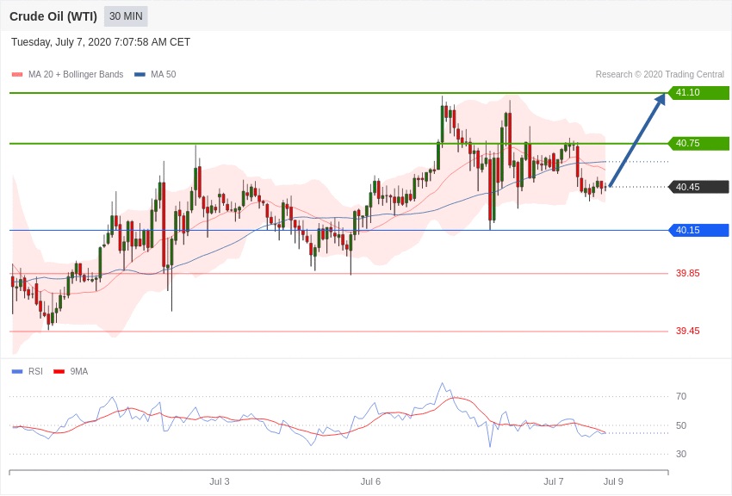Click the Jul 6 date axis label

tap(370, 481)
